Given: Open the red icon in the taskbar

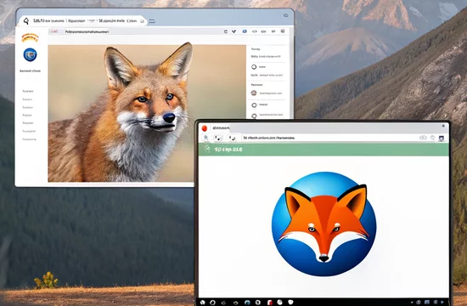Looking at the screenshot, I should coord(269,303).
